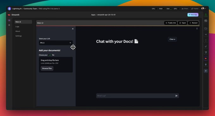Open the terminal icon in the right rail
The image size is (215, 116).
point(206,21)
